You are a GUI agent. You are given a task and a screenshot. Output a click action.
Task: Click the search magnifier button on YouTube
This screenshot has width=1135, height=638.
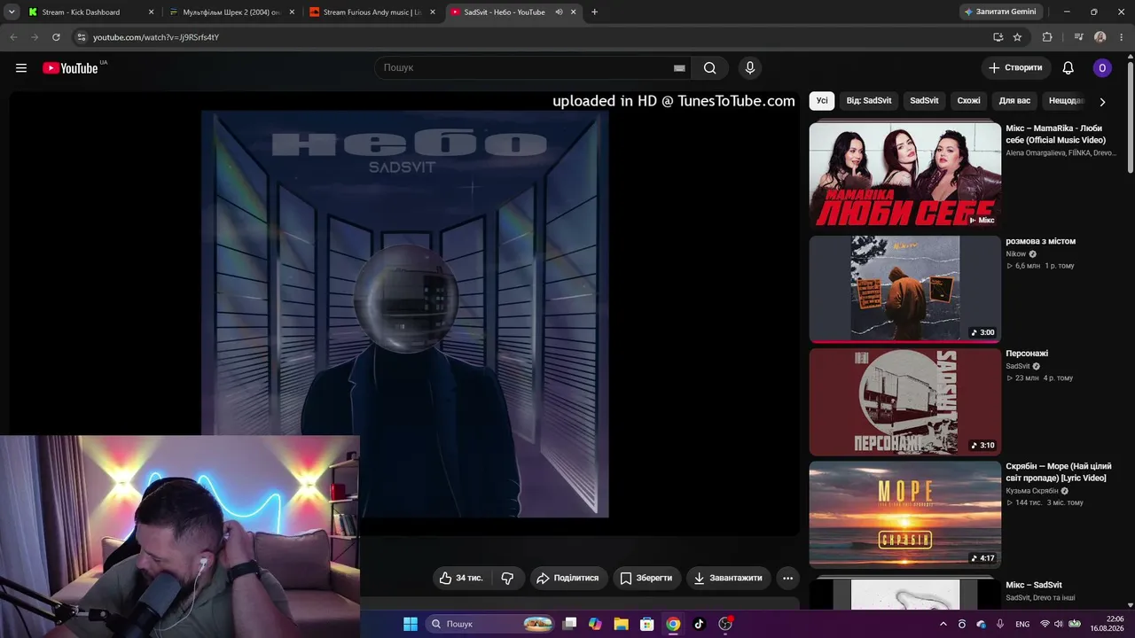point(710,68)
